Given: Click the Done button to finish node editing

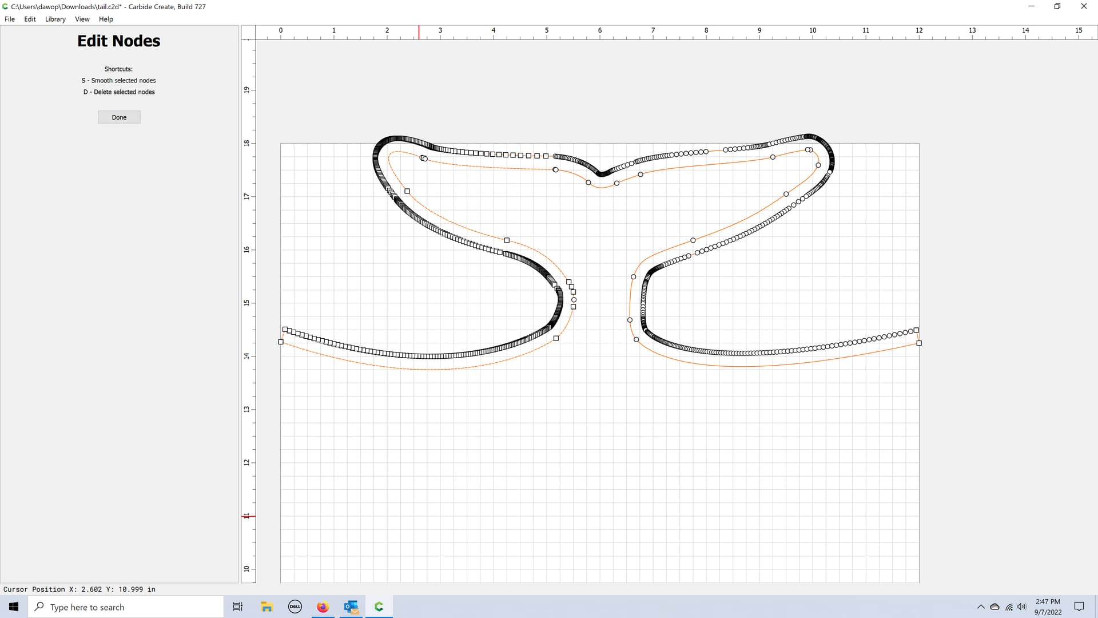Looking at the screenshot, I should [x=119, y=117].
